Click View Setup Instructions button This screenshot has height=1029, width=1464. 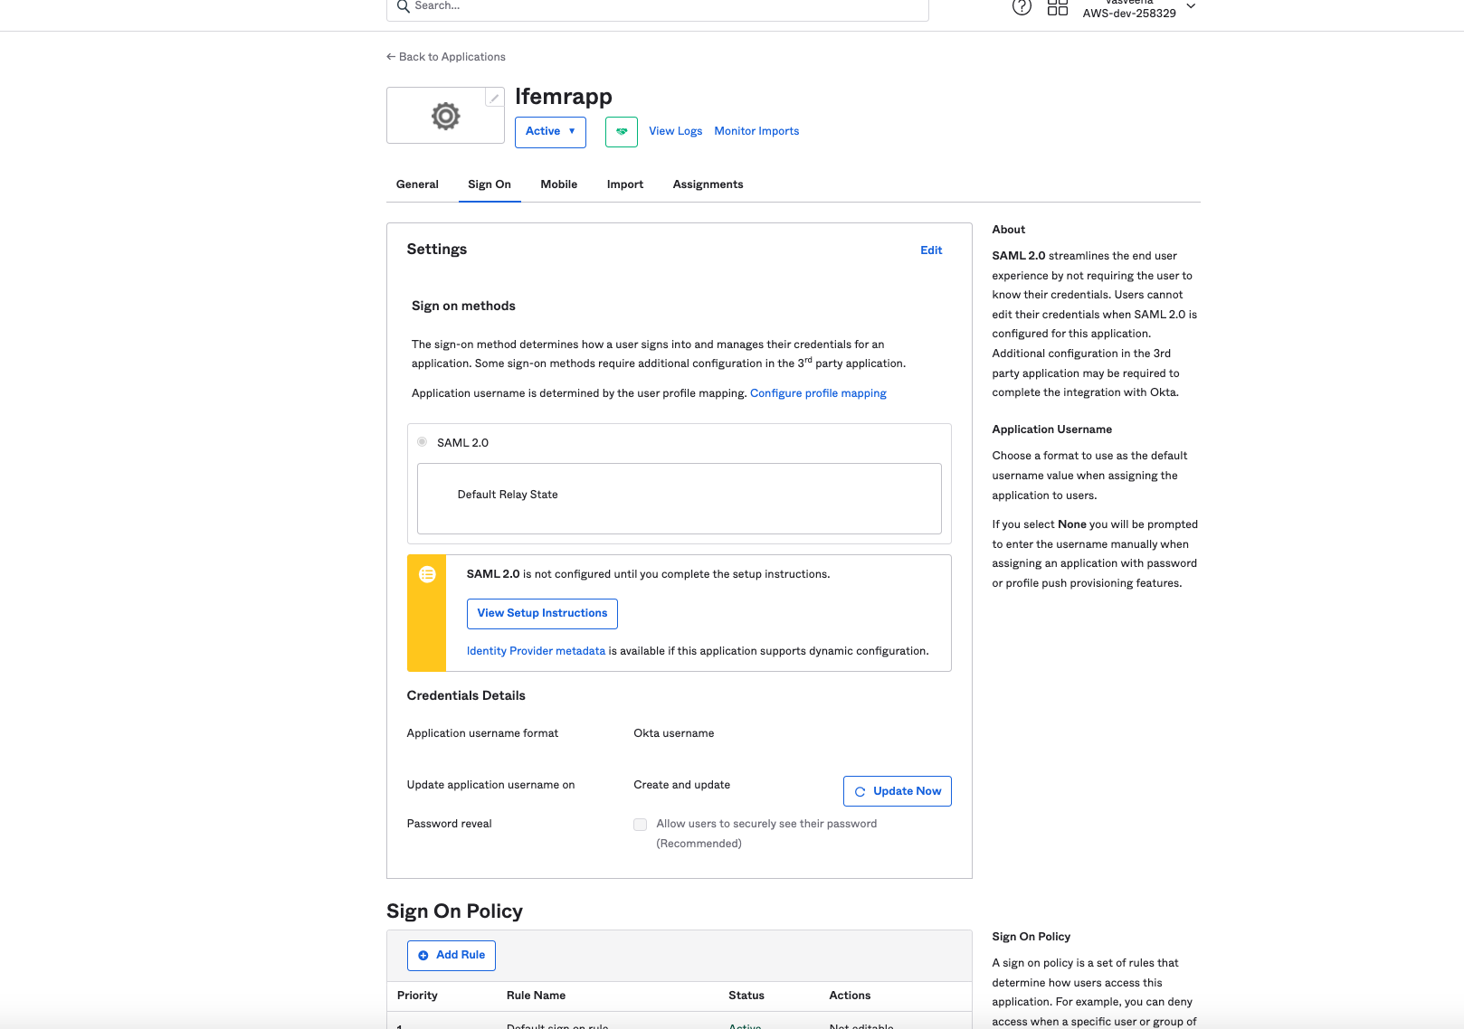pyautogui.click(x=542, y=614)
